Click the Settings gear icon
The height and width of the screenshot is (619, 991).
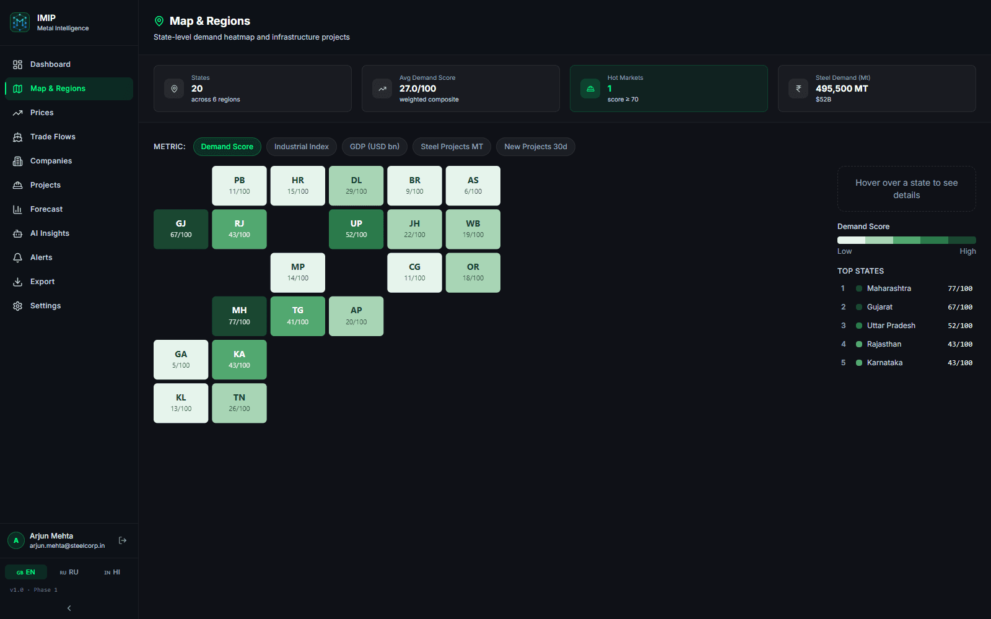[x=17, y=306]
